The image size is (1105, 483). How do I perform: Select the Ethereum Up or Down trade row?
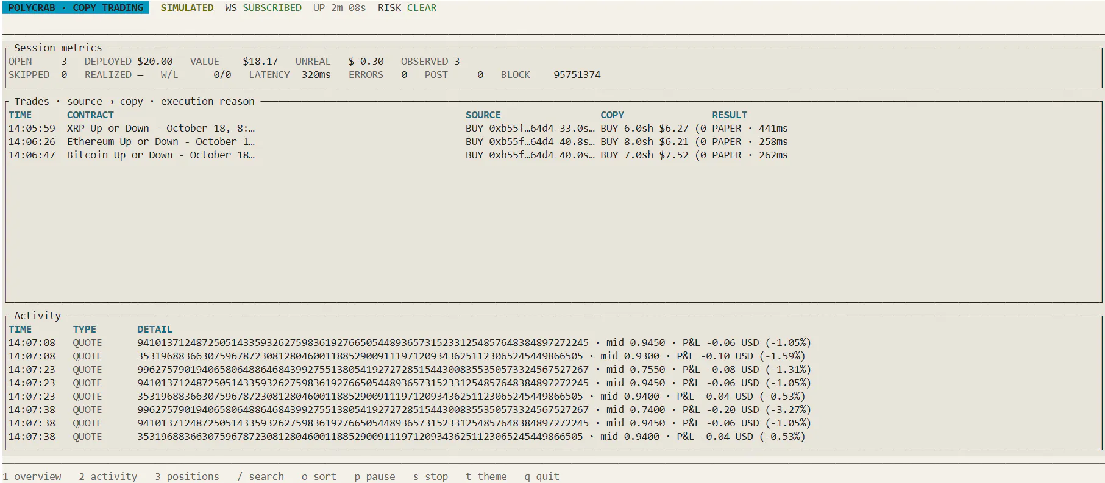[398, 142]
